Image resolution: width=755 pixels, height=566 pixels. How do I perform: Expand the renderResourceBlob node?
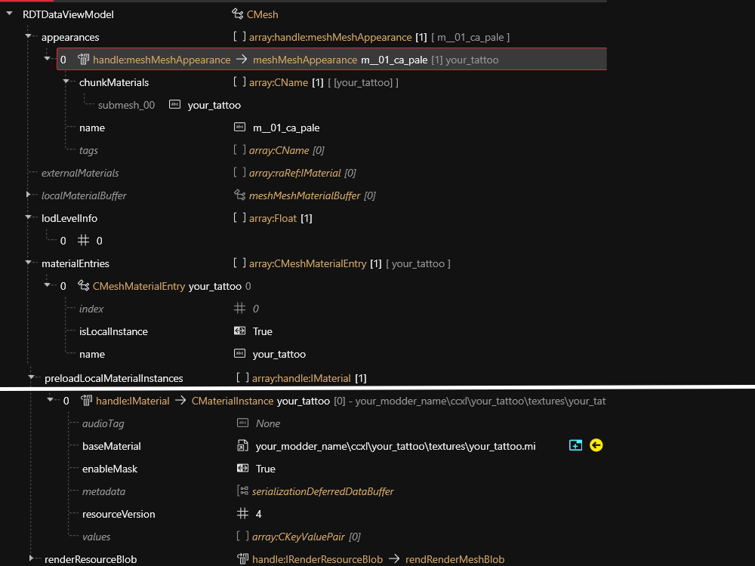tap(32, 559)
